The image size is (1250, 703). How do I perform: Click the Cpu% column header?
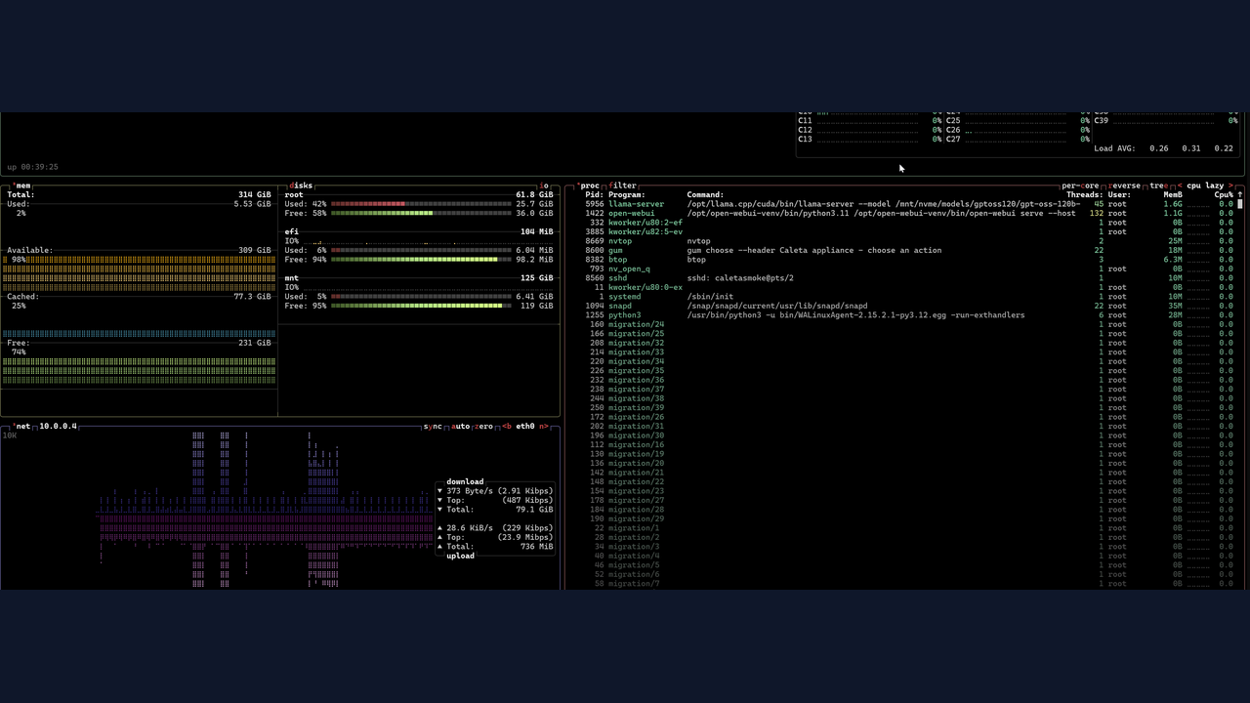[x=1224, y=194]
